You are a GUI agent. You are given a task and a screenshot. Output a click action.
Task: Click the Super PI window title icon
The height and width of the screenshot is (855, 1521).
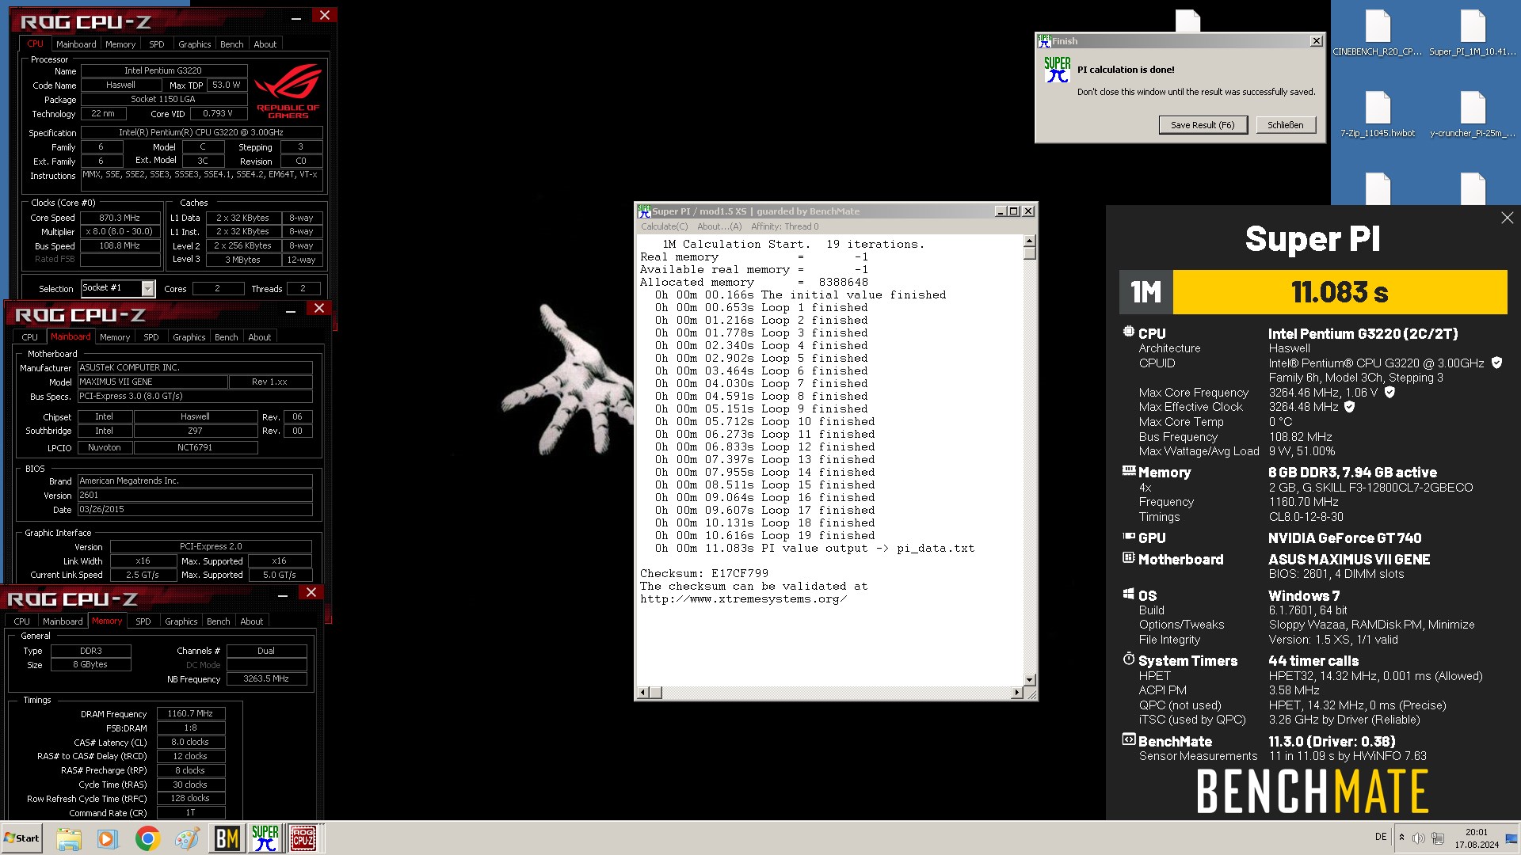coord(644,211)
